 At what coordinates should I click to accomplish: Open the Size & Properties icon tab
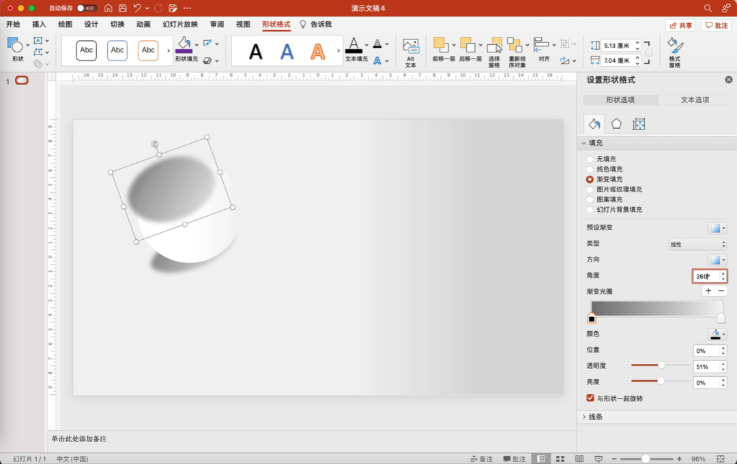639,124
